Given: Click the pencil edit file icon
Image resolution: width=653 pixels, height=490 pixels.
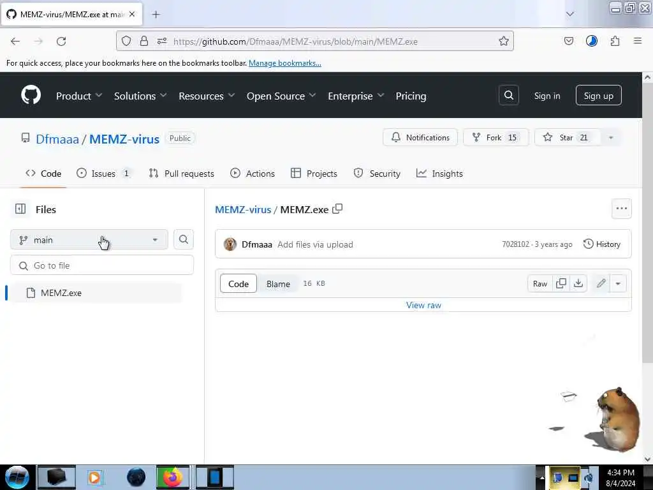Looking at the screenshot, I should 601,283.
